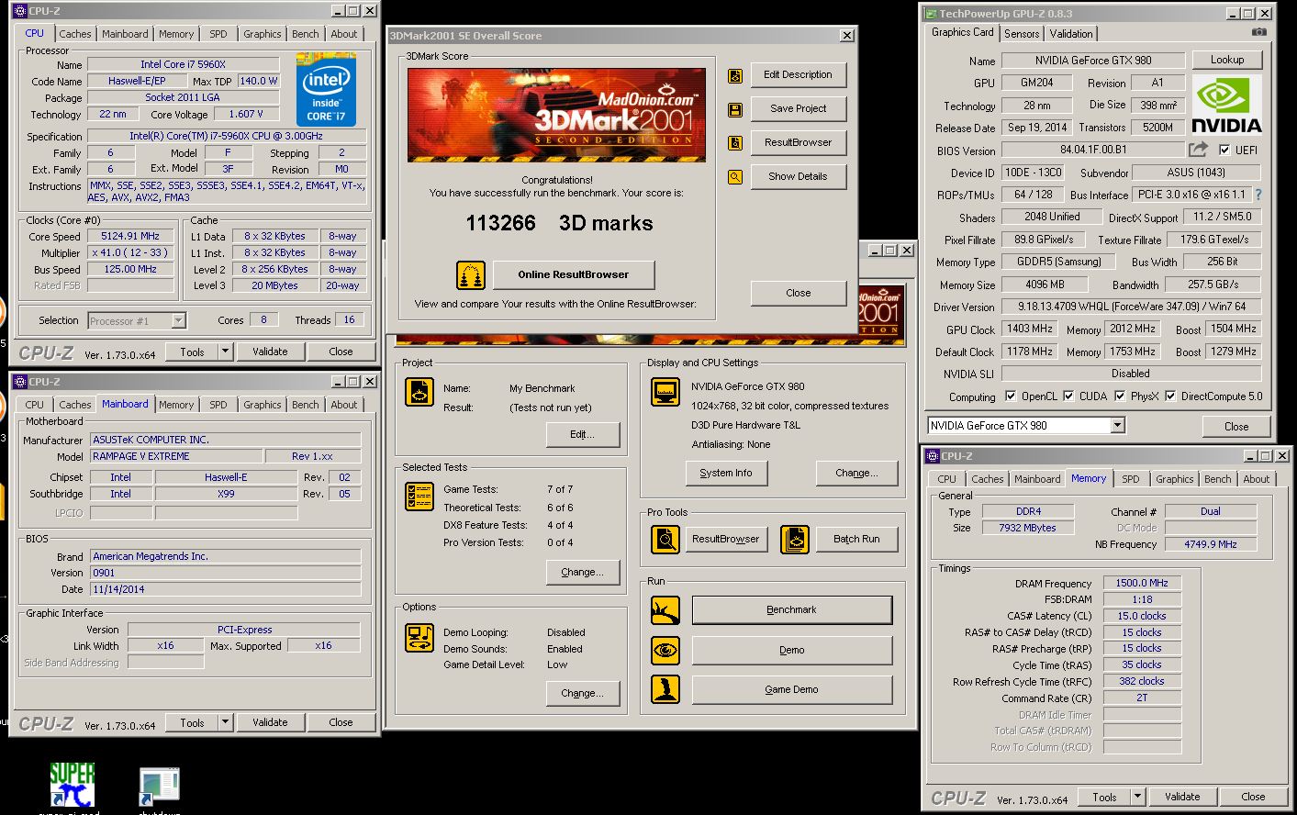
Task: Click the Online ResultBrowser button
Action: 574,274
